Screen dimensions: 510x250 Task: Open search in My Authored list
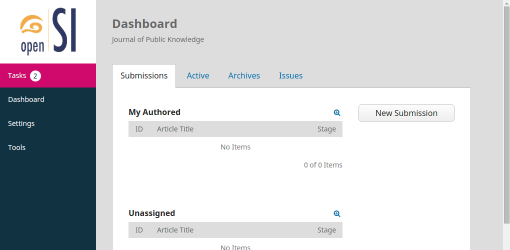pos(337,113)
